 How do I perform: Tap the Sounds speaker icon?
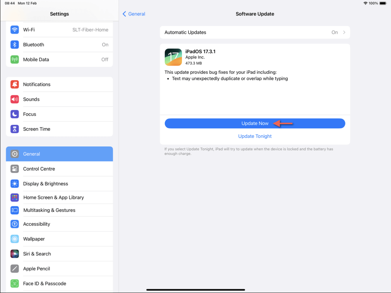pos(15,99)
